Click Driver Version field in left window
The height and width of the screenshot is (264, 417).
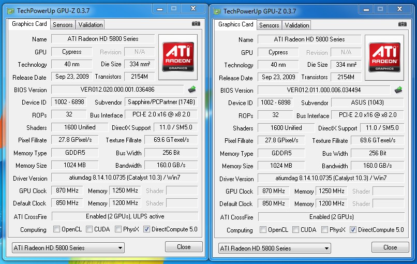(x=125, y=178)
